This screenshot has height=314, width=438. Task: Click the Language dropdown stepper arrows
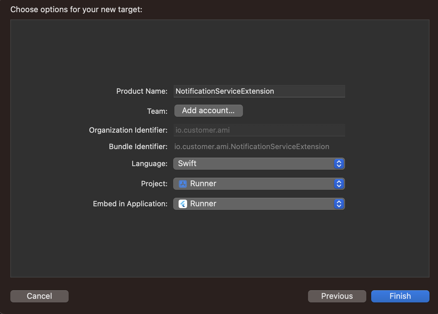[x=339, y=164]
